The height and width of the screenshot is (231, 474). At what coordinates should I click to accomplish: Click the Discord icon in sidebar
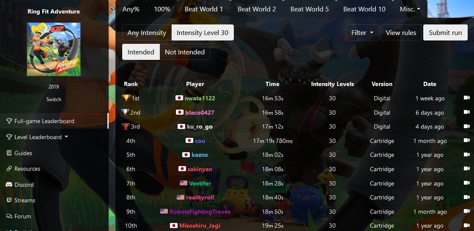9,185
